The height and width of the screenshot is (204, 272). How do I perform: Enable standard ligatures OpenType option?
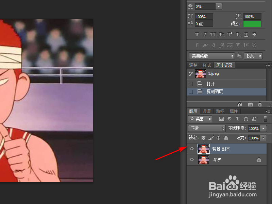[x=197, y=45]
